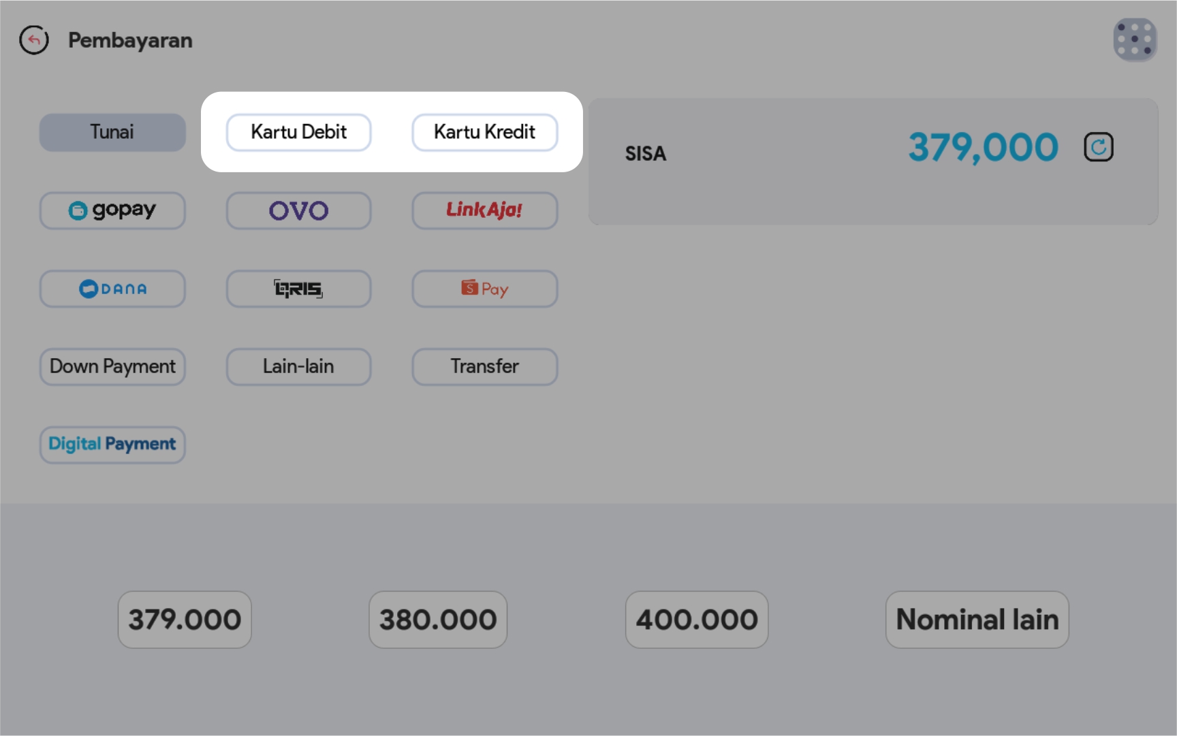Select GoPay payment method
1177x736 pixels.
[112, 210]
